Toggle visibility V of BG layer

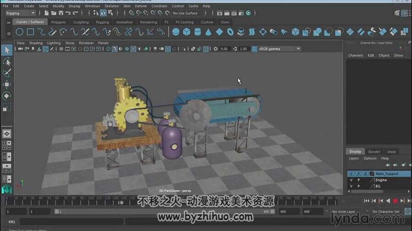coord(351,186)
